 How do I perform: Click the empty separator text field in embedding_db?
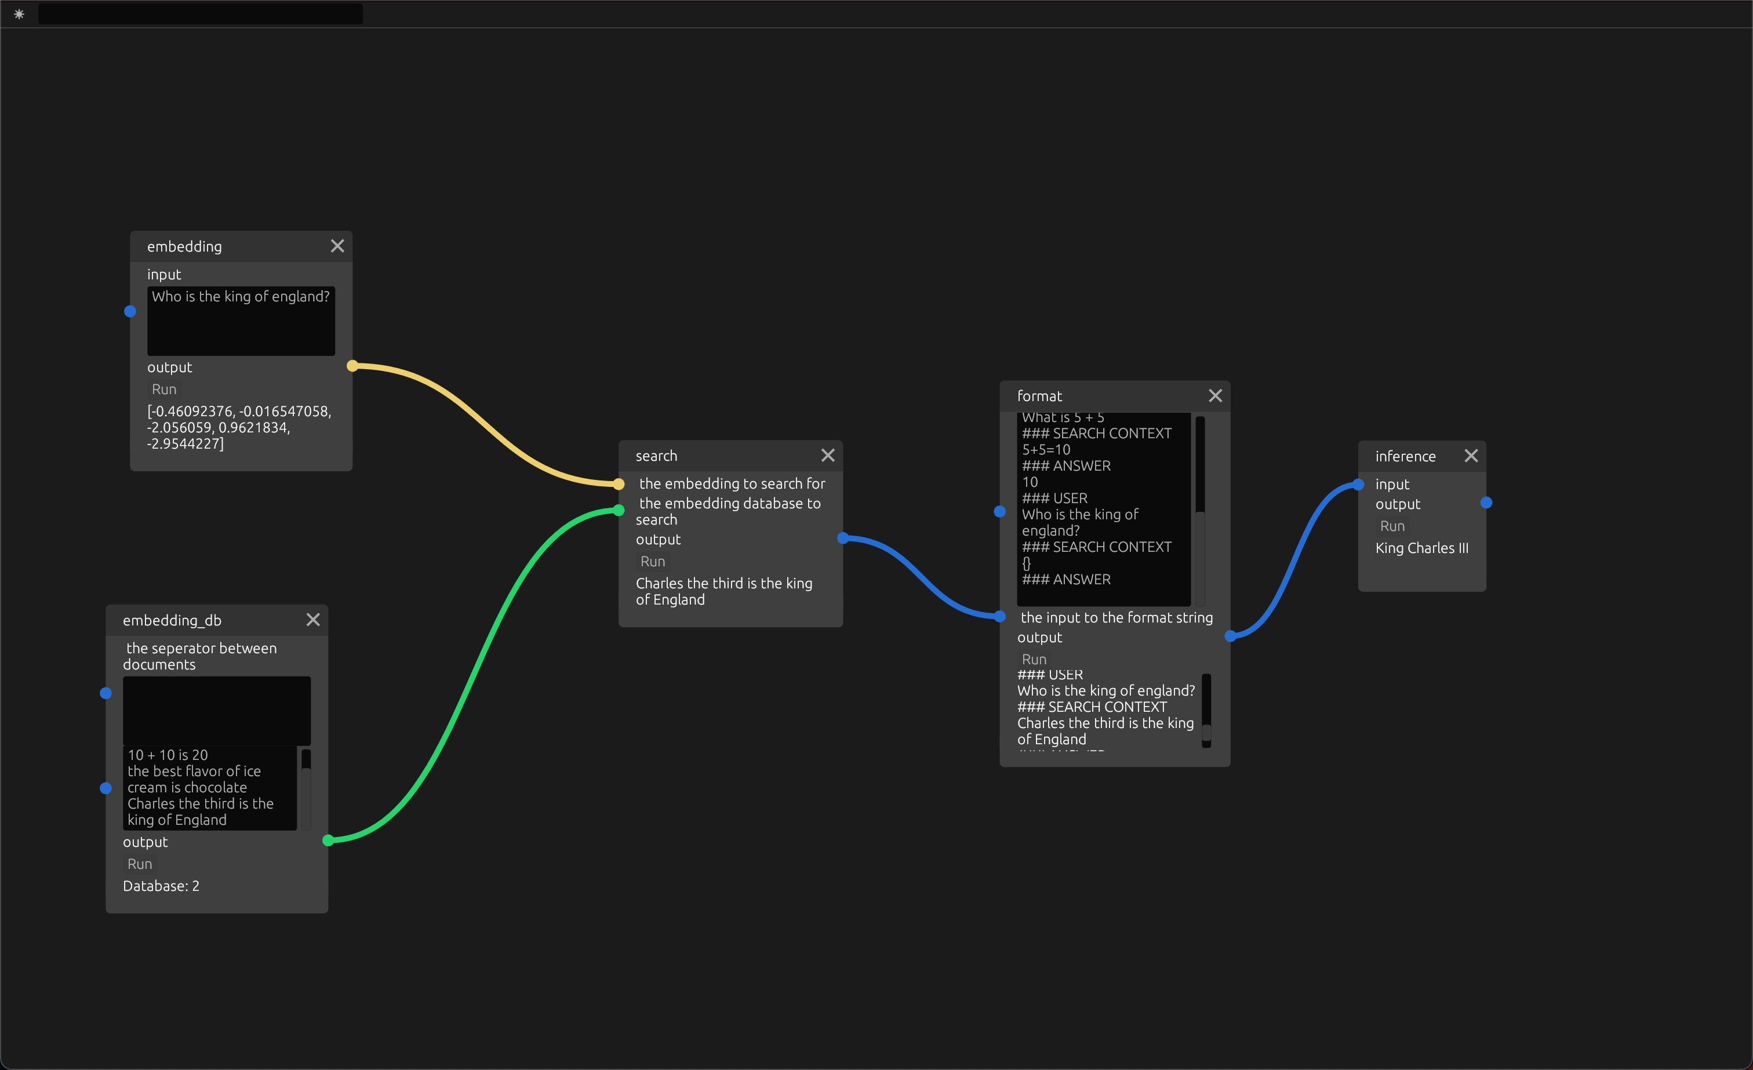click(216, 710)
